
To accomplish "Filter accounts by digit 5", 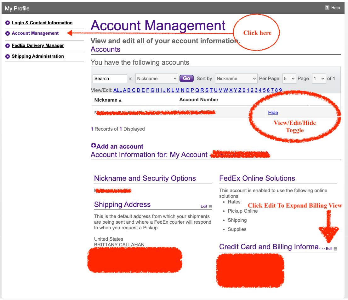I will [x=264, y=90].
